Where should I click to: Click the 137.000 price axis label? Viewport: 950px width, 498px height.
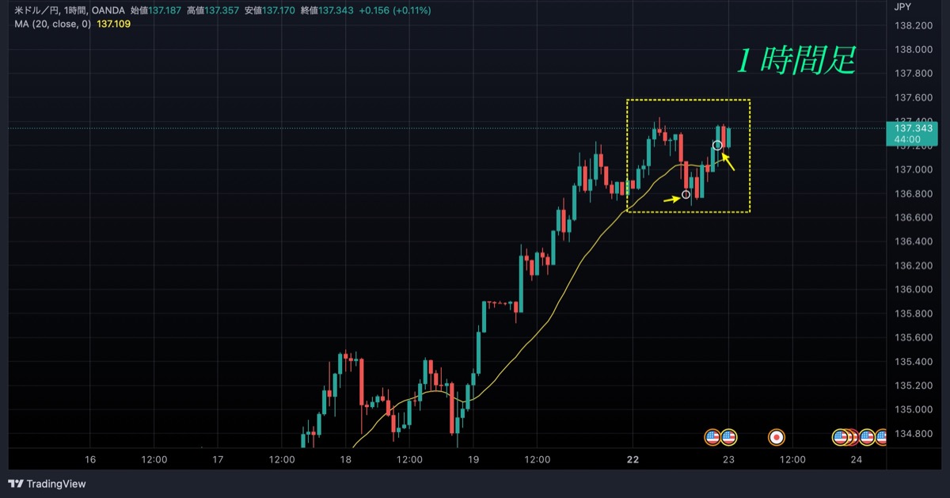tap(912, 169)
